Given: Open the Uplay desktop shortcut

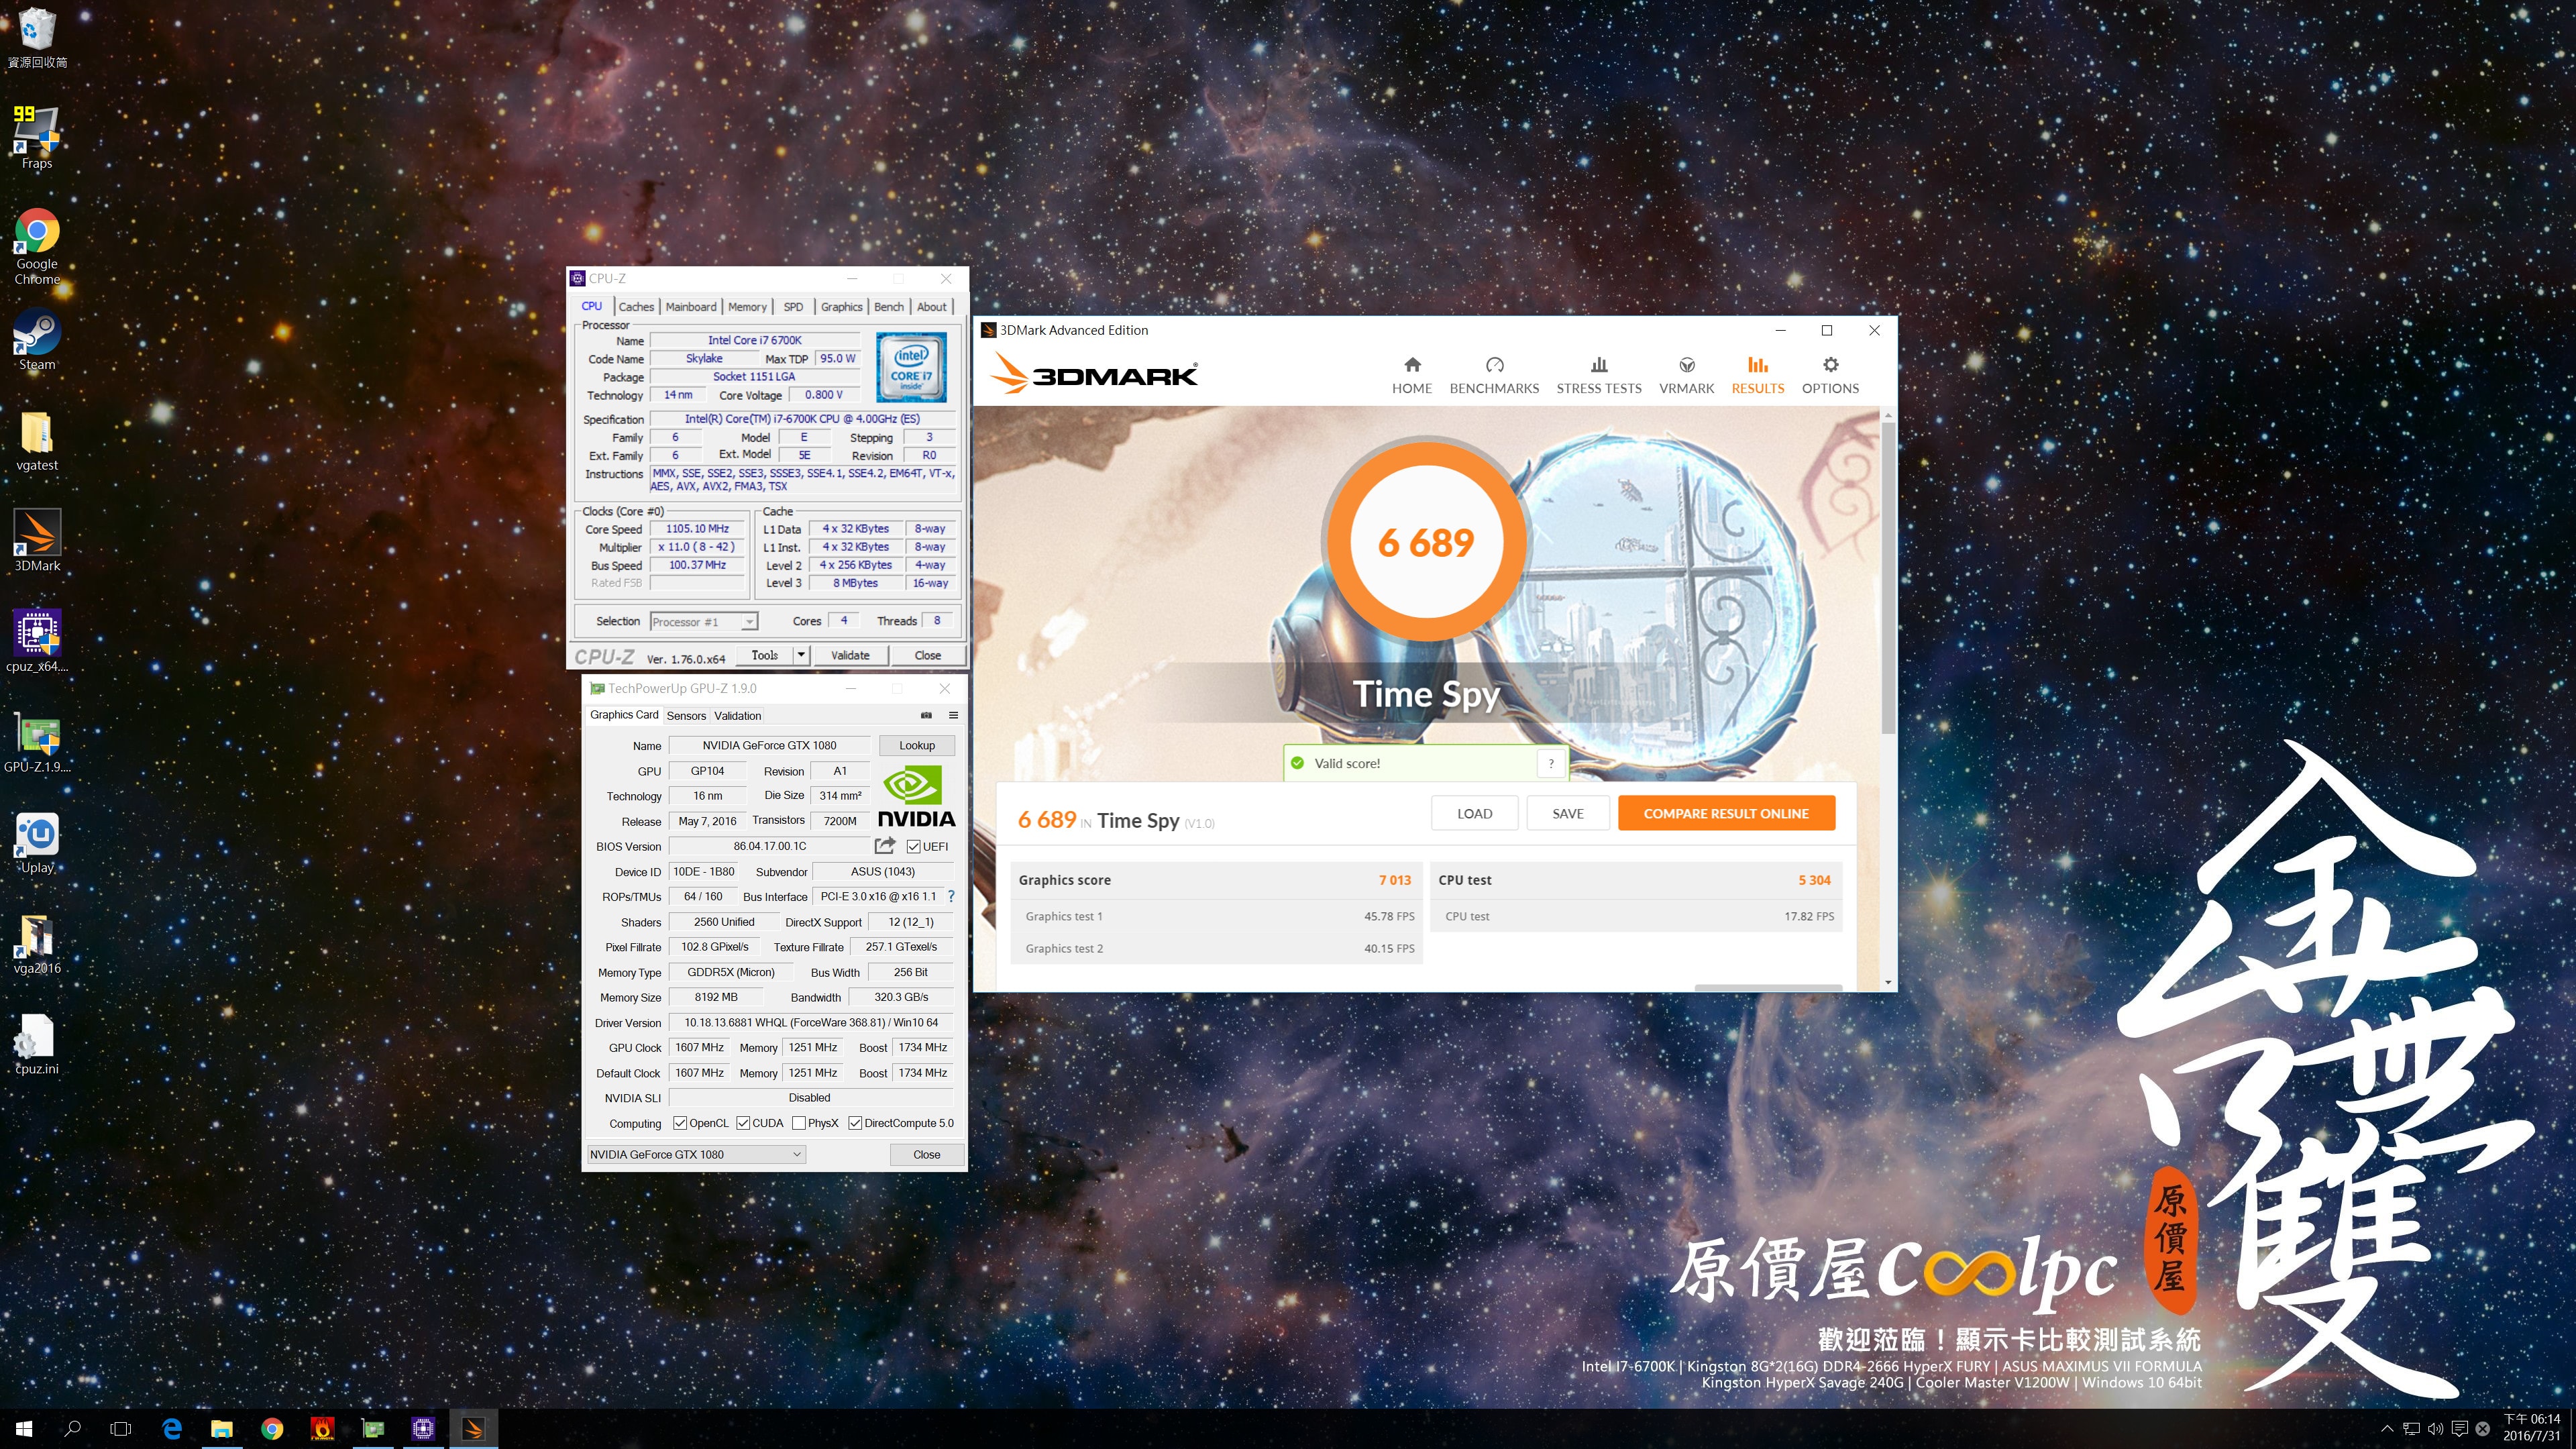Looking at the screenshot, I should coord(37,843).
